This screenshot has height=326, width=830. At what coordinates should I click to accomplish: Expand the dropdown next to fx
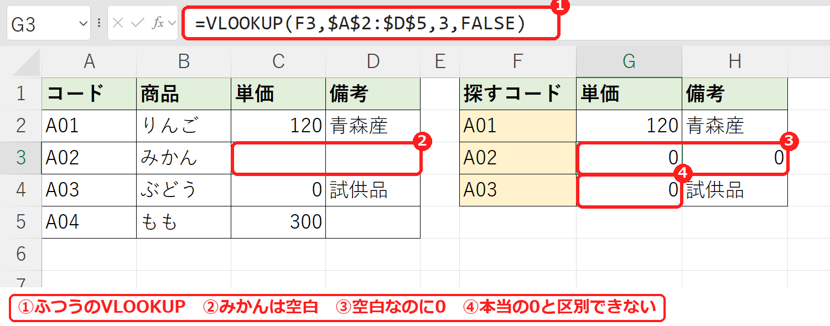point(172,23)
